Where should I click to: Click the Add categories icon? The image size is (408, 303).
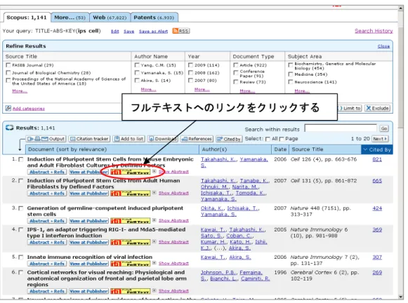pos(8,108)
